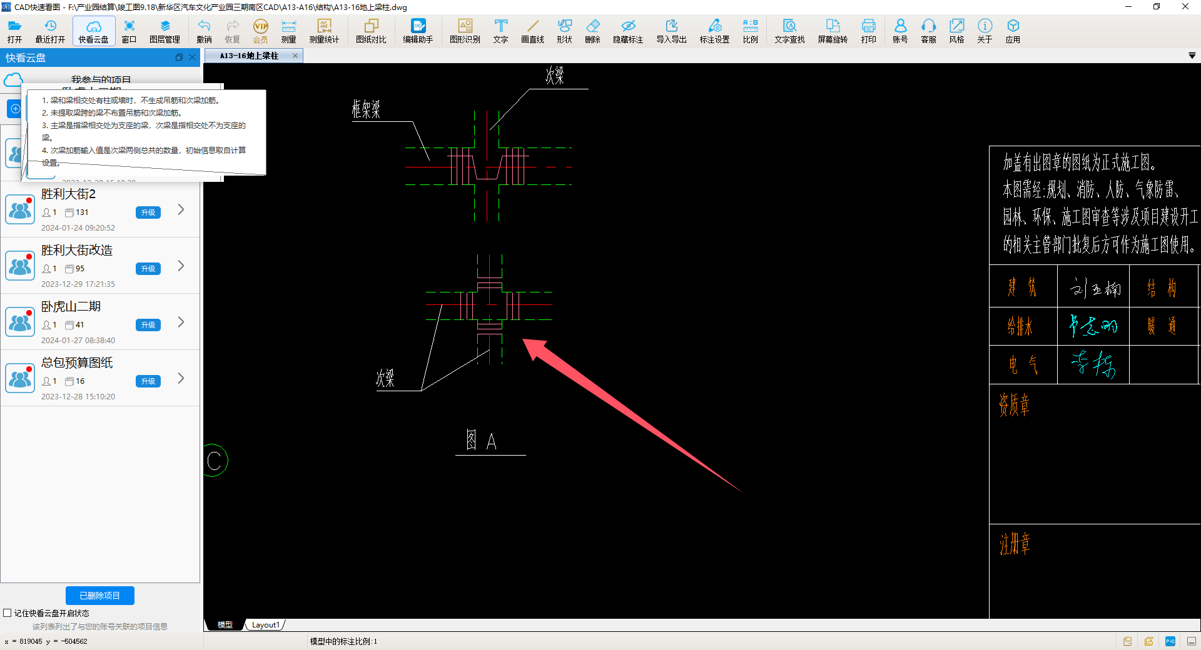This screenshot has height=650, width=1201.
Task: Click the blue P→D convert icon
Action: click(1170, 641)
